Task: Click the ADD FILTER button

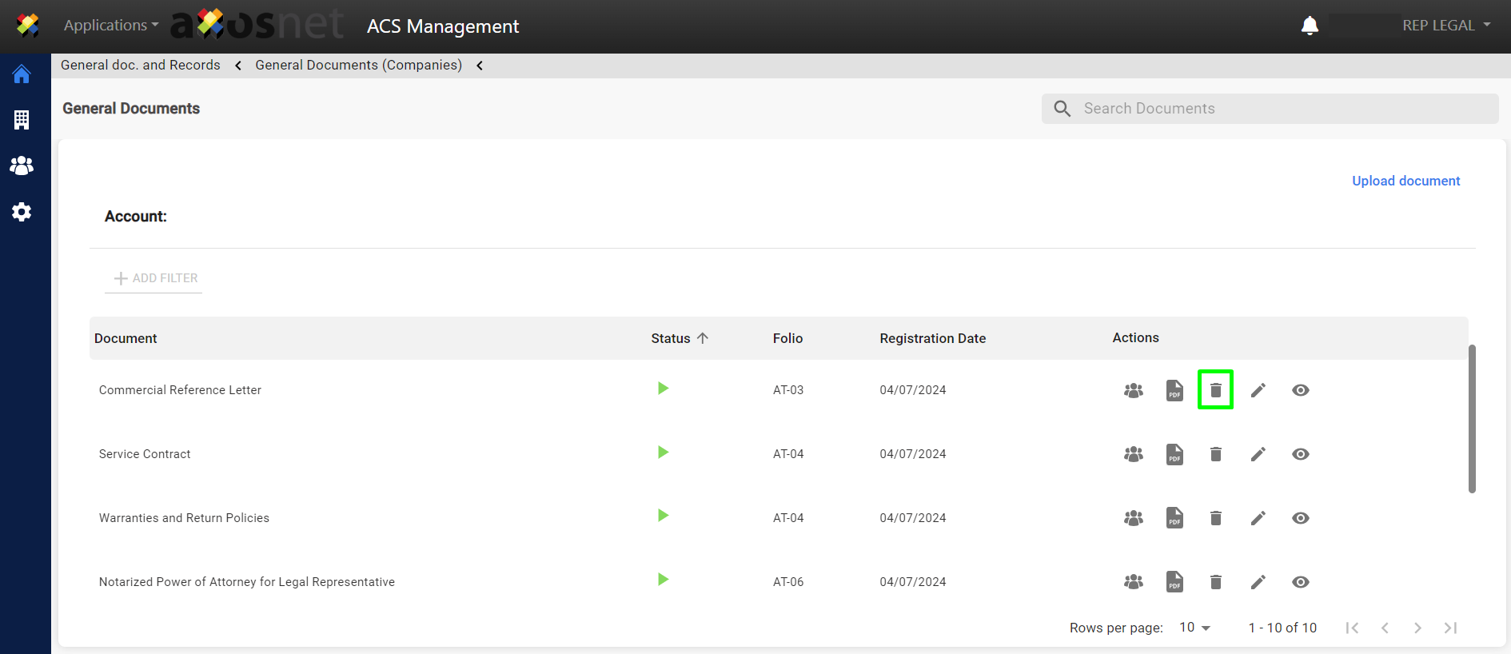Action: pos(155,278)
